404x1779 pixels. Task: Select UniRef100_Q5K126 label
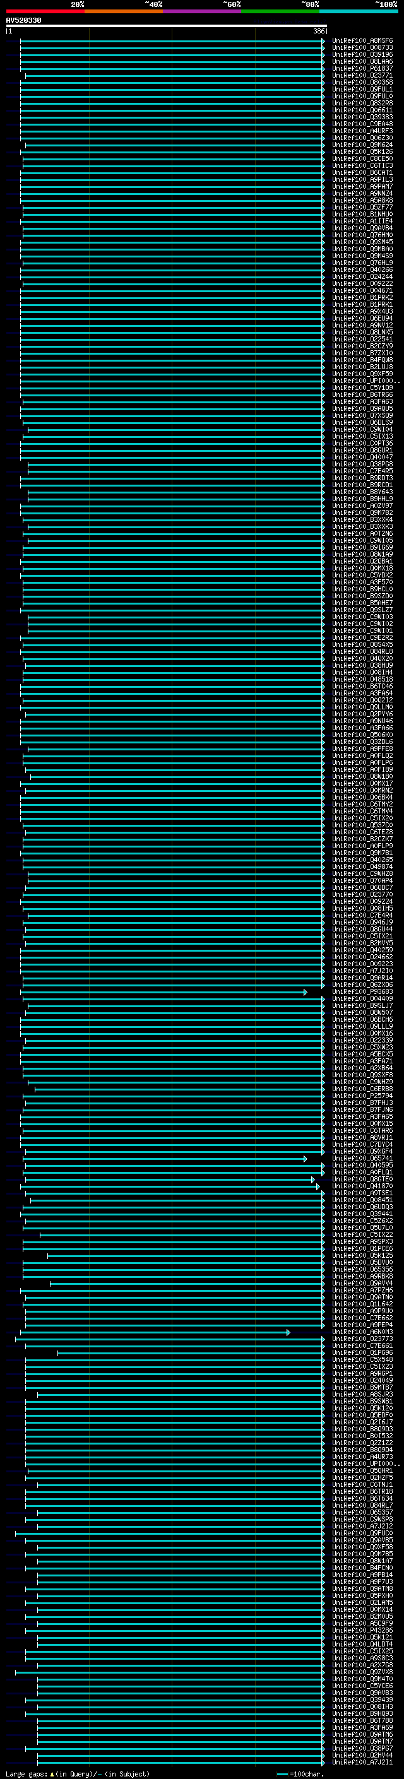coord(362,152)
